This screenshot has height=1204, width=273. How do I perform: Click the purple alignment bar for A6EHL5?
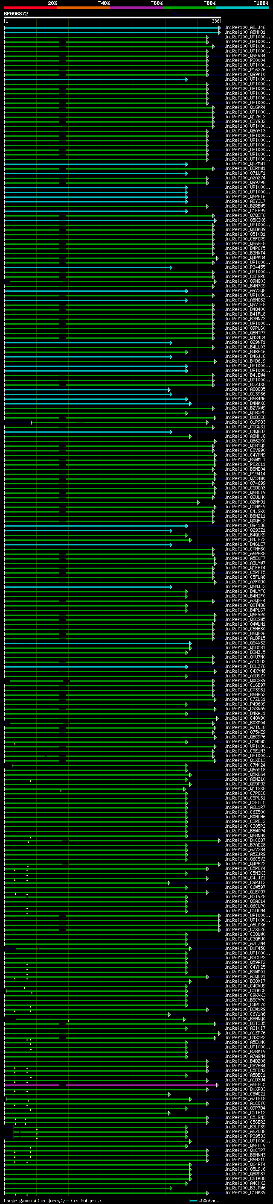point(111,1084)
